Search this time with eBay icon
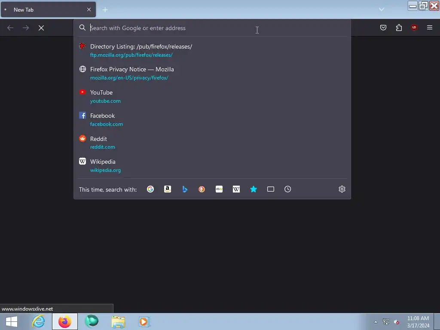The height and width of the screenshot is (330, 440). coord(219,189)
